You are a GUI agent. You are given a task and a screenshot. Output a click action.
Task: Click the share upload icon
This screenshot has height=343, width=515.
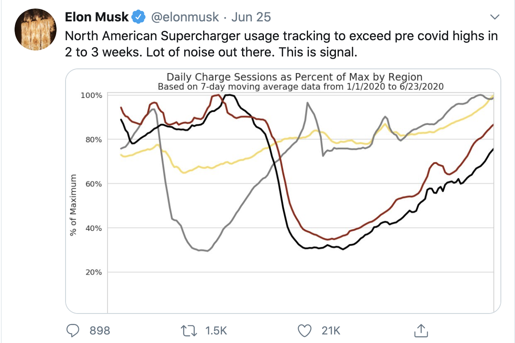pos(420,330)
